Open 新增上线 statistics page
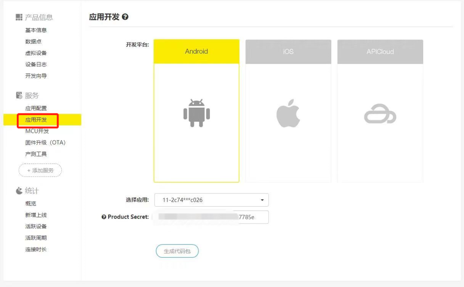 click(36, 215)
